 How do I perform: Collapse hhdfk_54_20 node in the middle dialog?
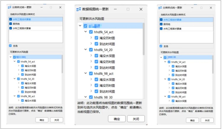point(86,50)
